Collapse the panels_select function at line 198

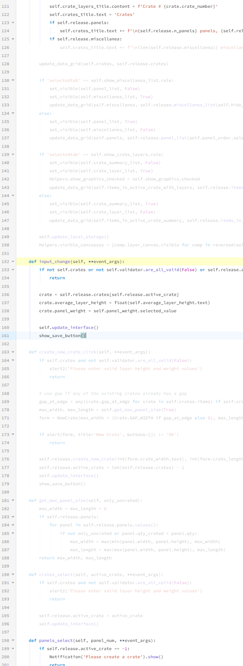[x=13, y=640]
